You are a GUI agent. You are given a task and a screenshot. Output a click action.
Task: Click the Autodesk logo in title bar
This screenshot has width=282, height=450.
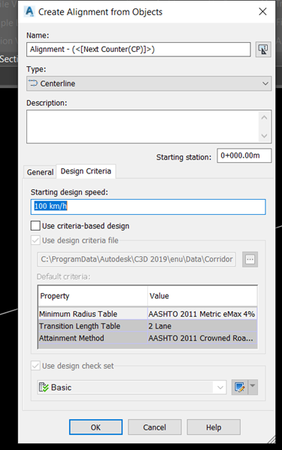tap(29, 12)
